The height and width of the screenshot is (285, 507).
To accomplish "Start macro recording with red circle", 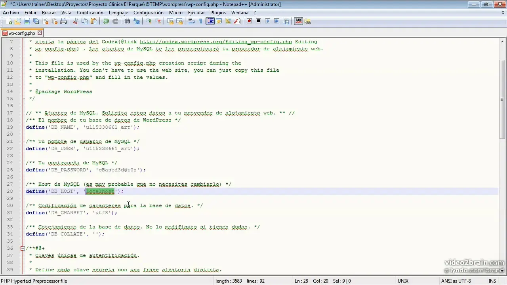I will click(x=249, y=21).
